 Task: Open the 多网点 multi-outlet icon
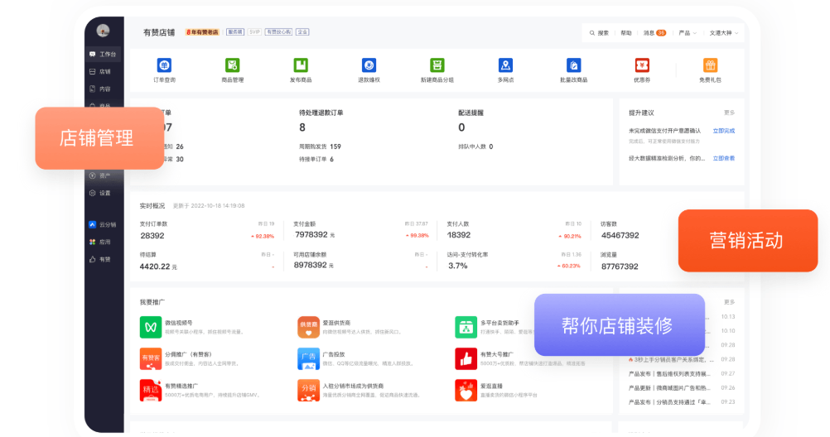(505, 65)
